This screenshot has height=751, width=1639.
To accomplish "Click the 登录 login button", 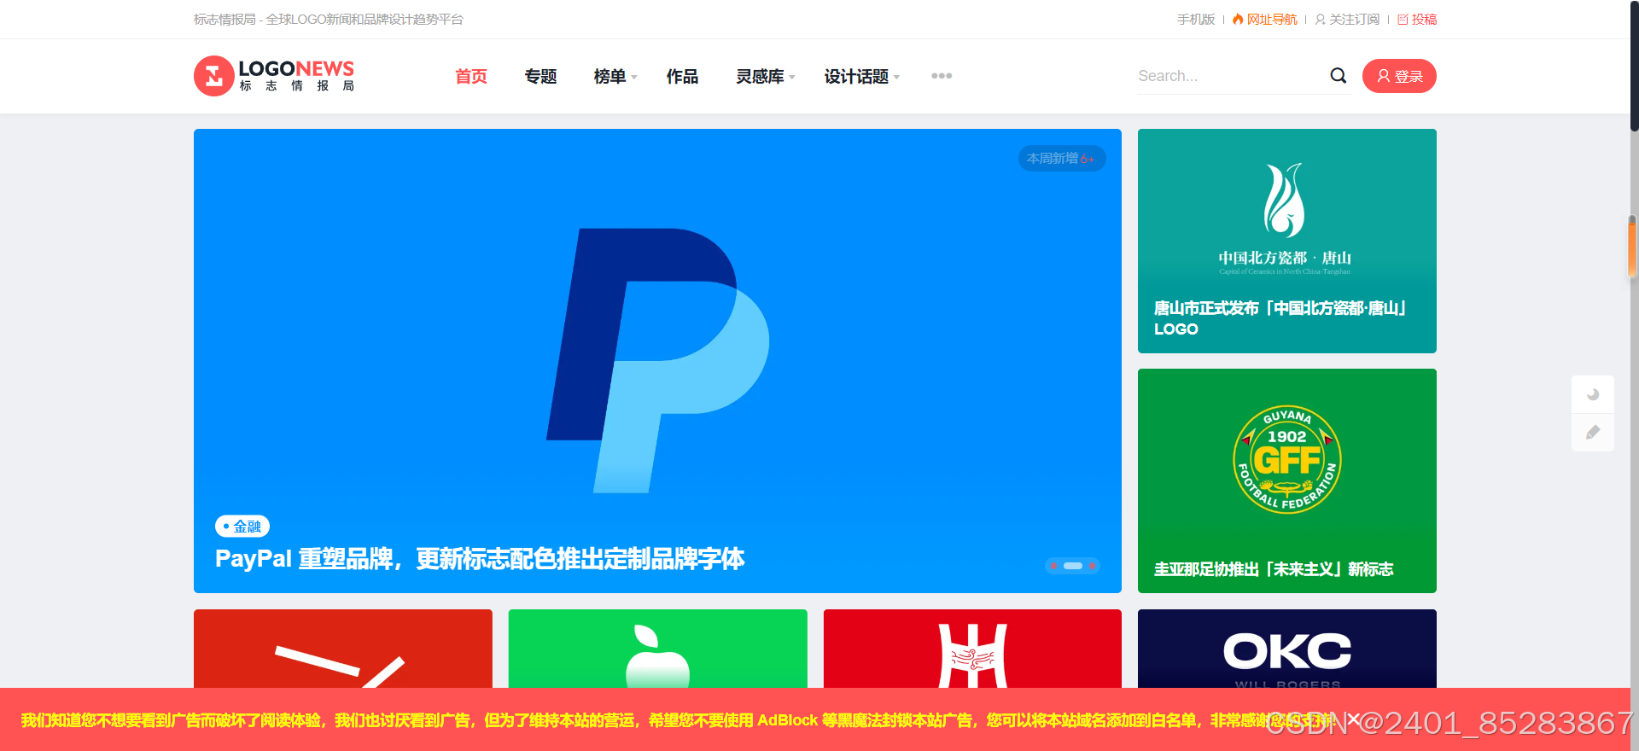I will coord(1399,76).
